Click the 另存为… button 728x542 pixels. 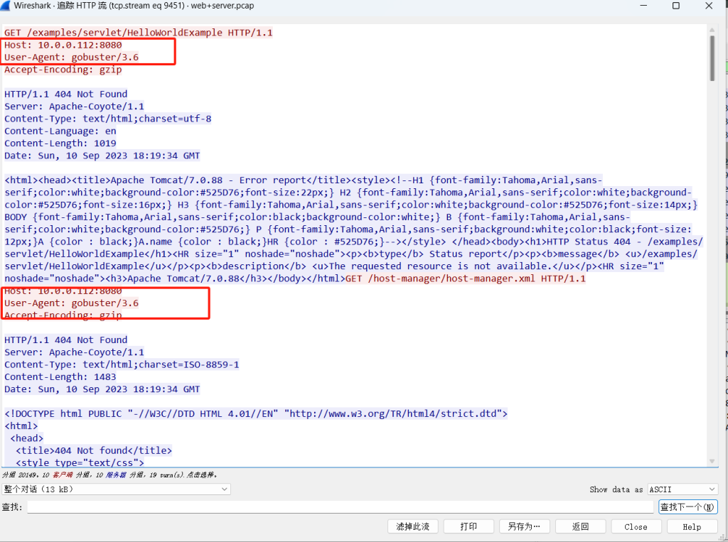tap(524, 526)
